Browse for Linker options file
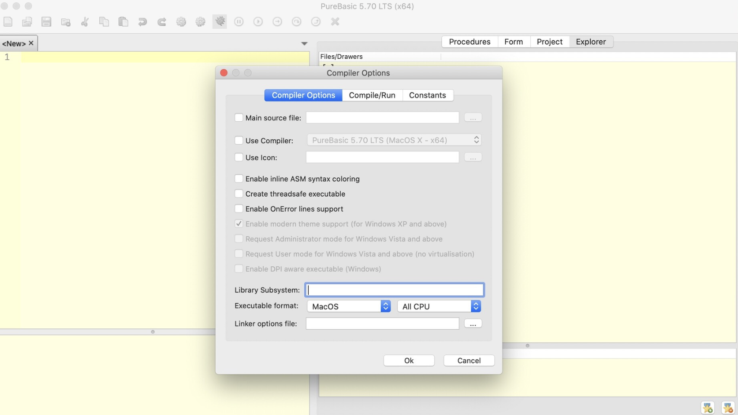Screen dimensions: 738x415 point(473,324)
